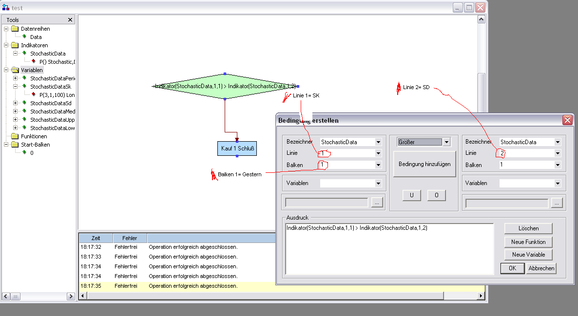Open the Größer operator dropdown
Screen dimensions: 578x316
click(x=446, y=142)
